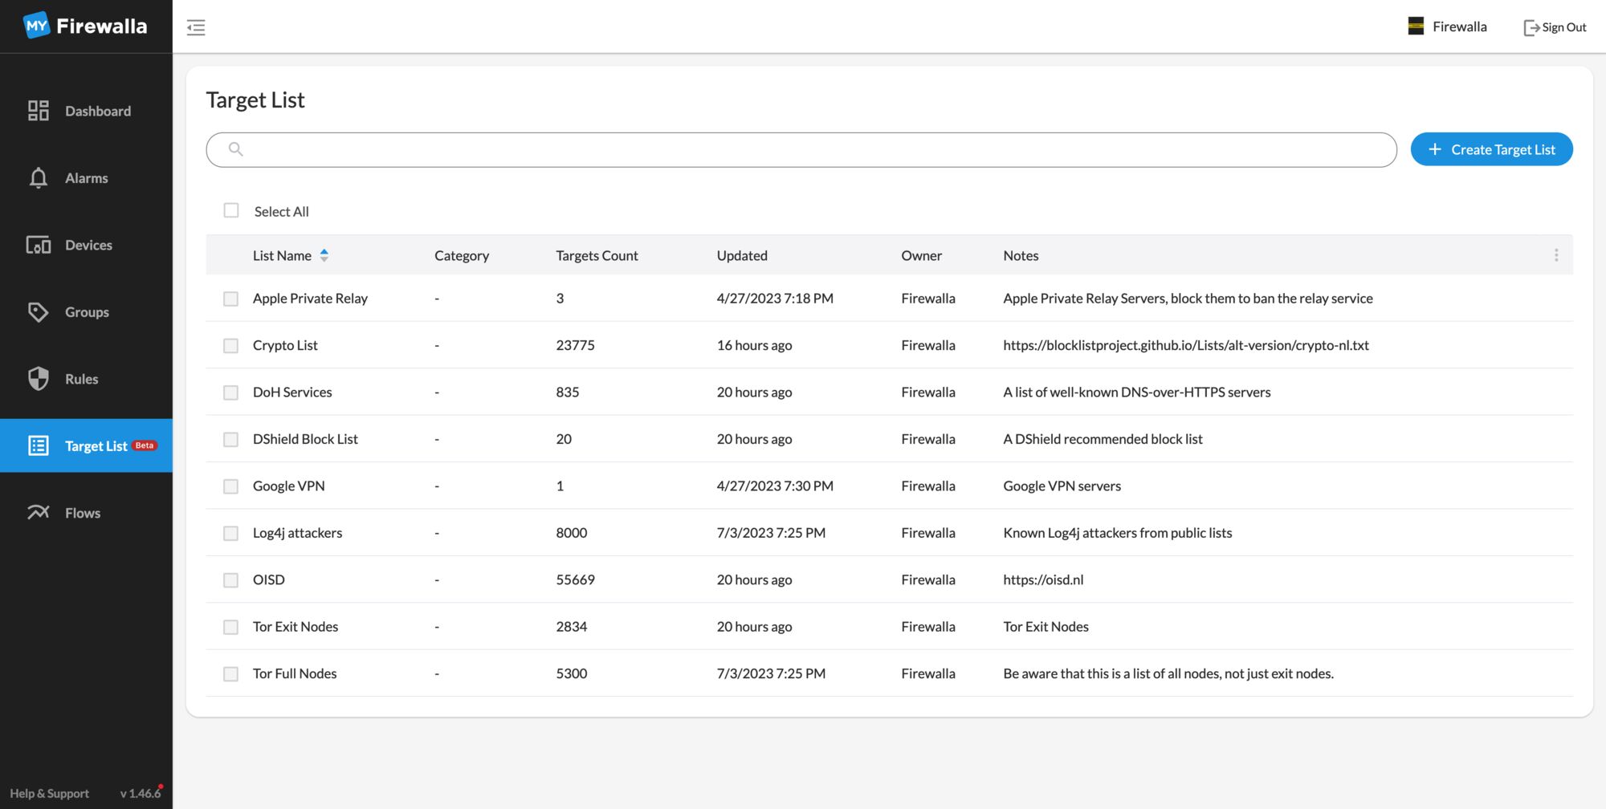Open the OISD list entry

click(268, 580)
